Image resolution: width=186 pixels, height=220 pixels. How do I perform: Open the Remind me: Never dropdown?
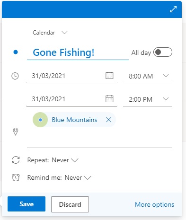point(59,178)
